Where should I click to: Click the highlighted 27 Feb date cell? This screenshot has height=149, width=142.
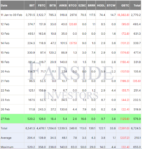click(12, 119)
